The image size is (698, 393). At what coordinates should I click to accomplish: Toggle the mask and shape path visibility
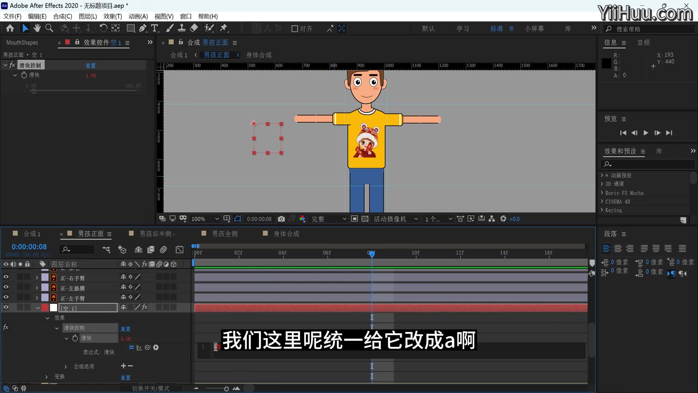point(238,219)
